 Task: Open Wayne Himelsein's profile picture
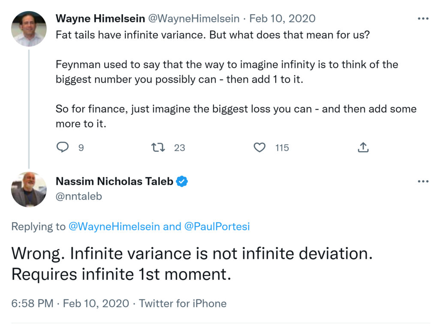point(29,29)
